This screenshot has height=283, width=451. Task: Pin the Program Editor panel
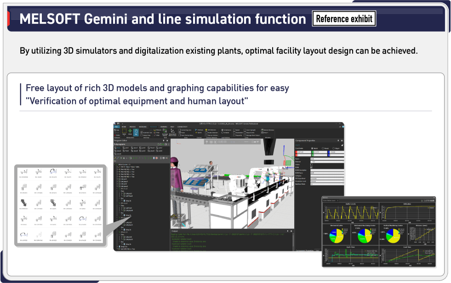click(x=164, y=141)
